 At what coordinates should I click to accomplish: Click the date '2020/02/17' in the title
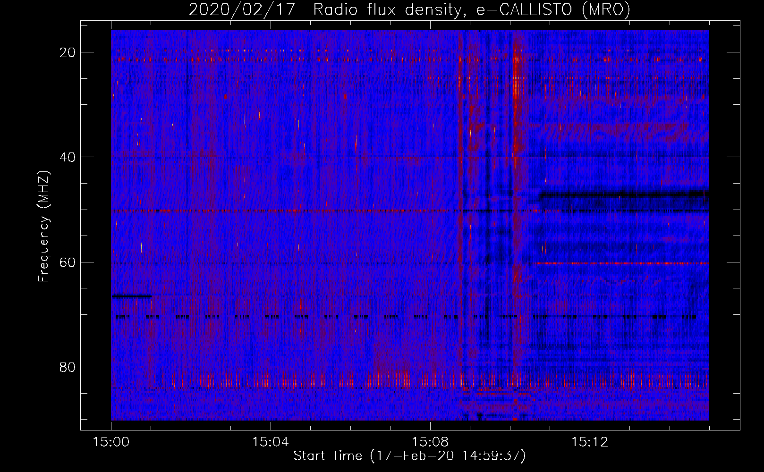pyautogui.click(x=242, y=9)
